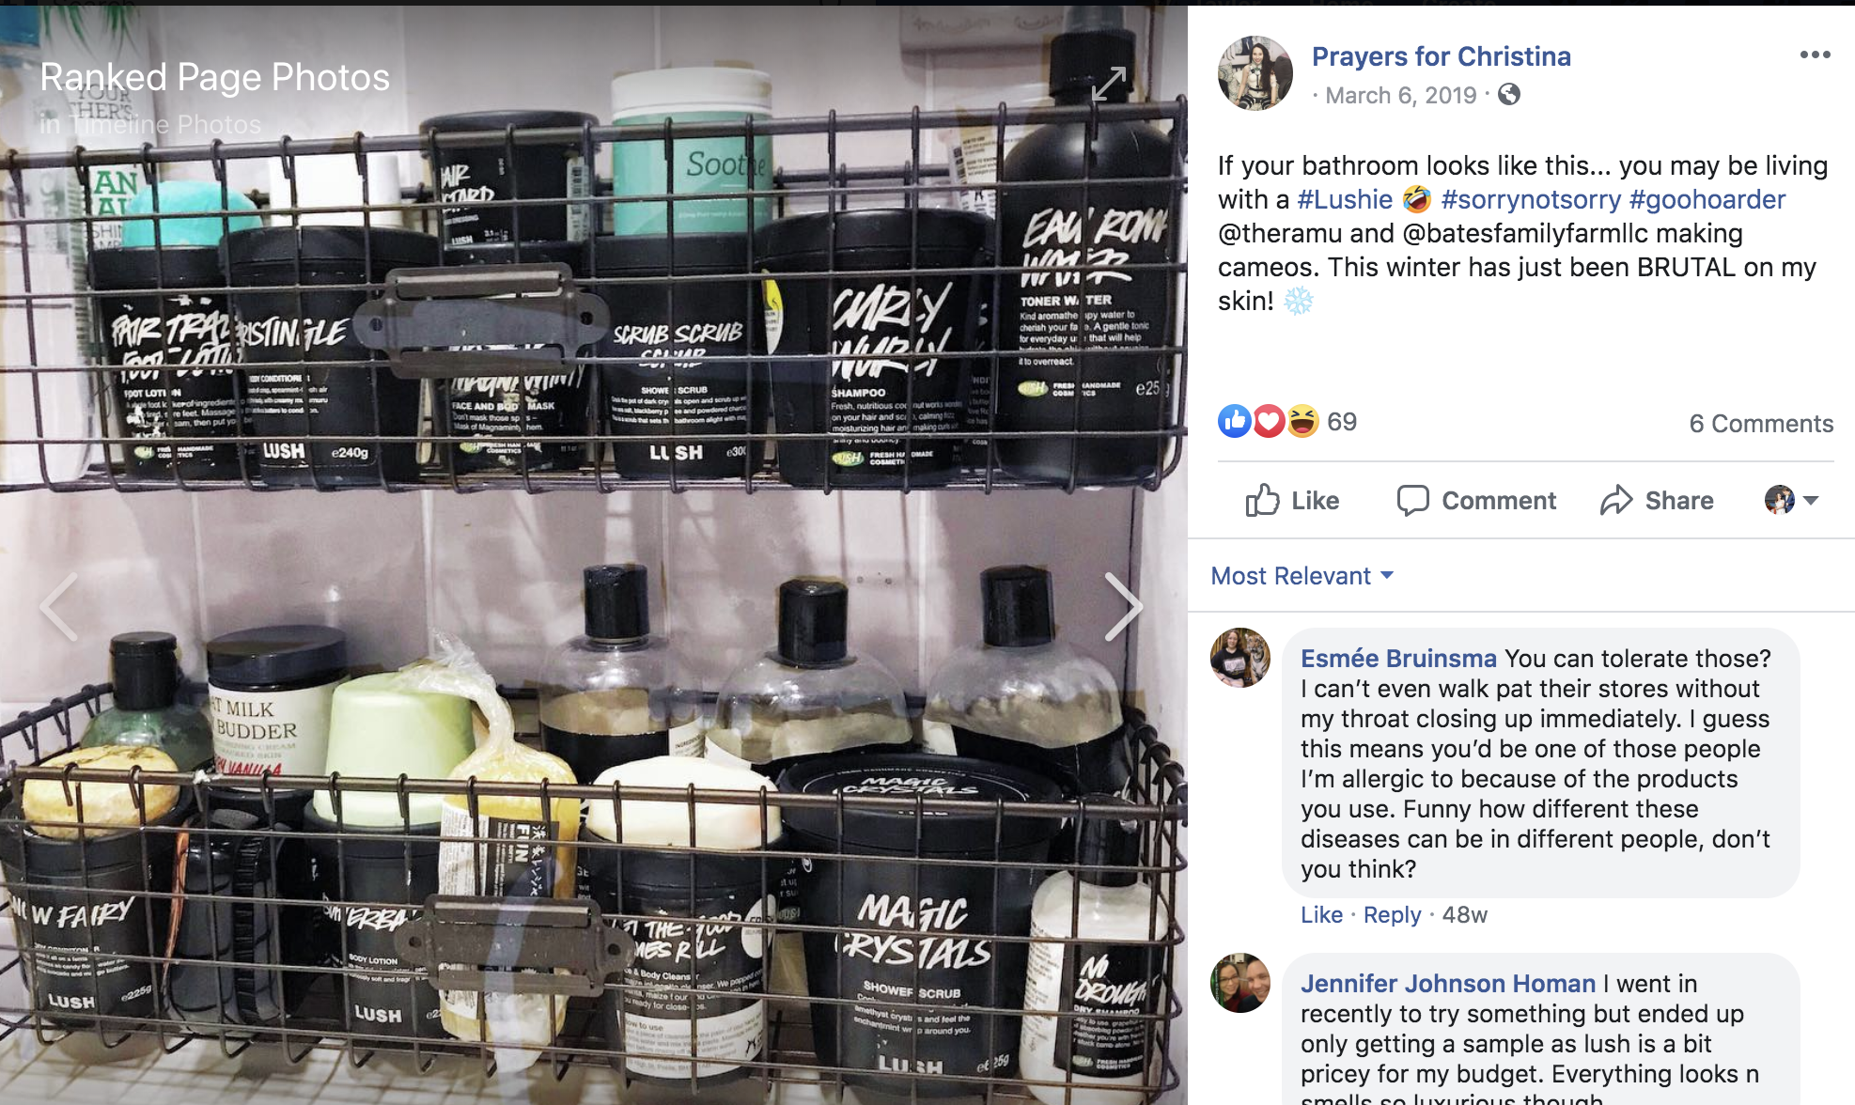Open the three-dot post options menu
This screenshot has height=1105, width=1855.
pyautogui.click(x=1815, y=54)
